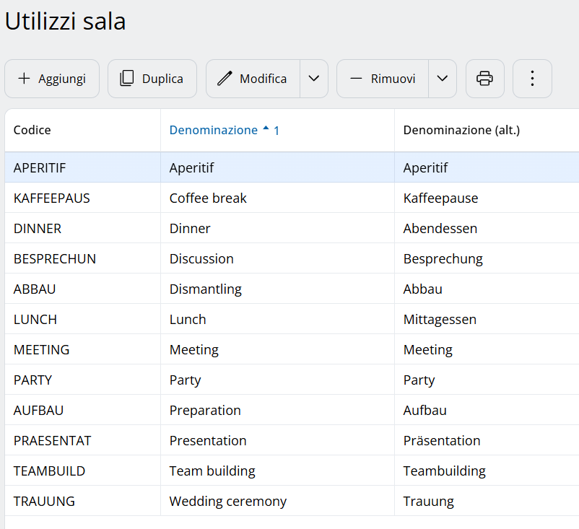Expand the Rimuovi dropdown arrow
The height and width of the screenshot is (529, 579).
click(x=443, y=79)
